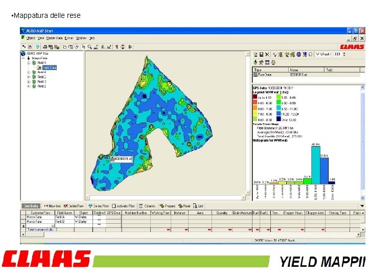Select the magnifier zoom tool
Viewport: 368px width, 276px height.
click(89, 47)
